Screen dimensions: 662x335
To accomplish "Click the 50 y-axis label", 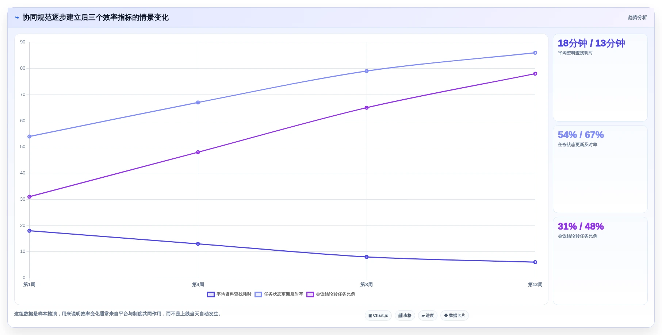I will [23, 147].
